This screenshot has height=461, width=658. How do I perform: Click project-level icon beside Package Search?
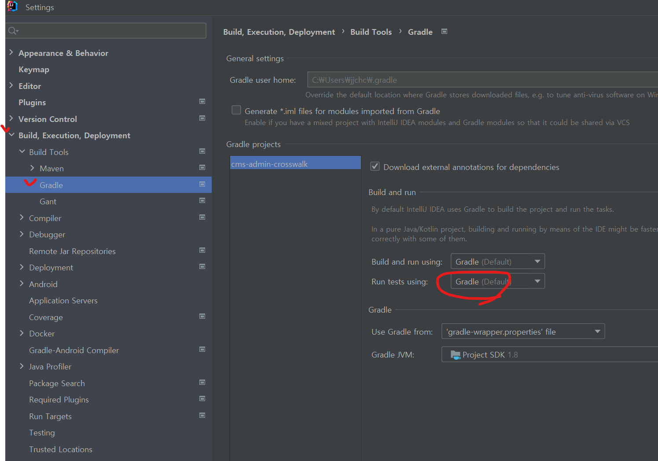(x=202, y=382)
